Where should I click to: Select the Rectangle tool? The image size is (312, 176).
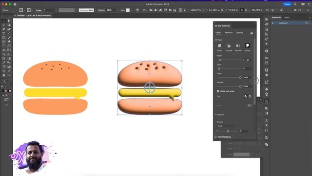click(x=4, y=38)
